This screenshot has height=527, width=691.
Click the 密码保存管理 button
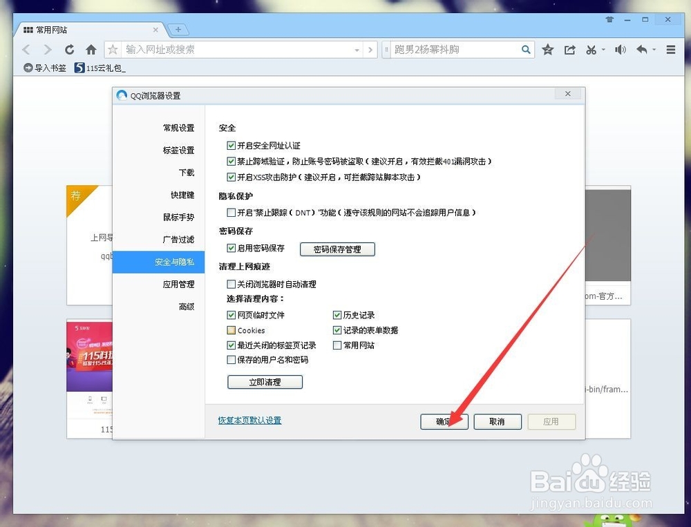pos(338,249)
